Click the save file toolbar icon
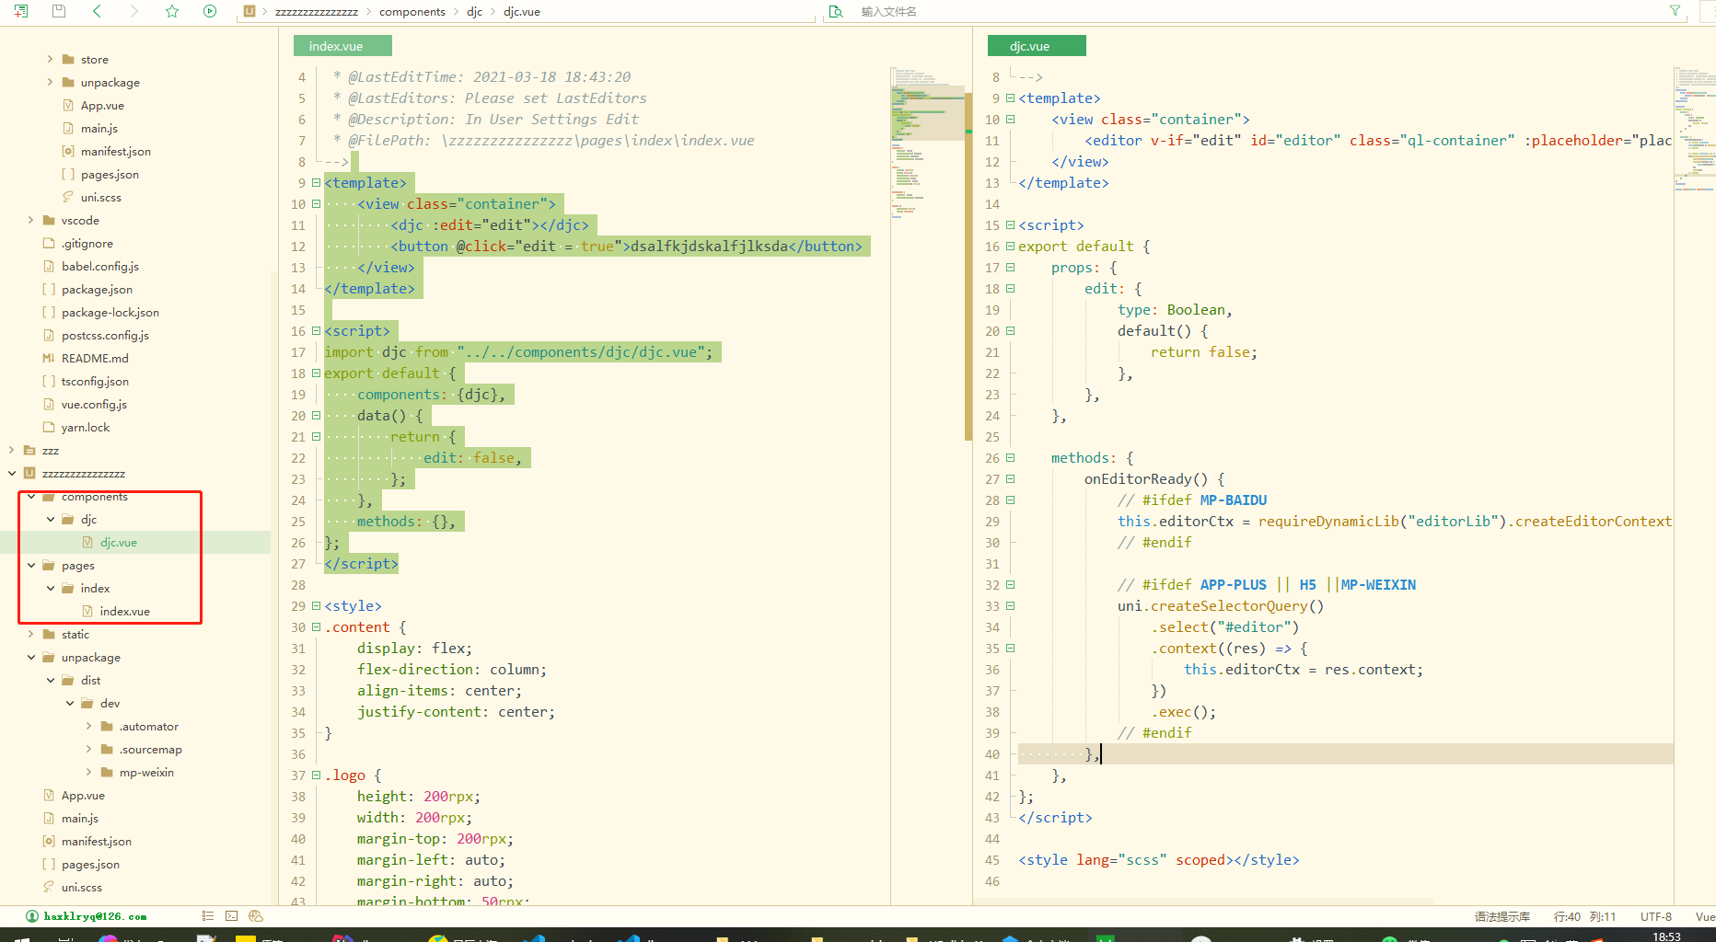Screen dimensions: 1716x942 tap(59, 11)
